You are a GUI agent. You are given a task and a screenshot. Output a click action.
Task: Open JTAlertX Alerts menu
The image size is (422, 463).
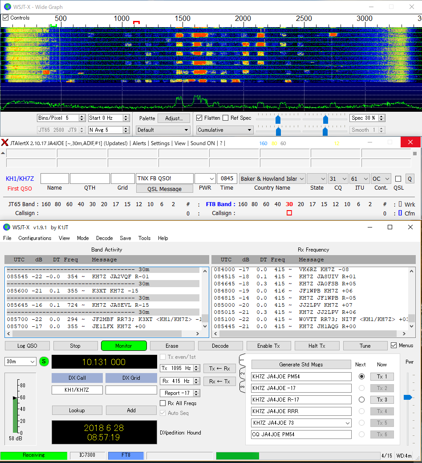139,143
